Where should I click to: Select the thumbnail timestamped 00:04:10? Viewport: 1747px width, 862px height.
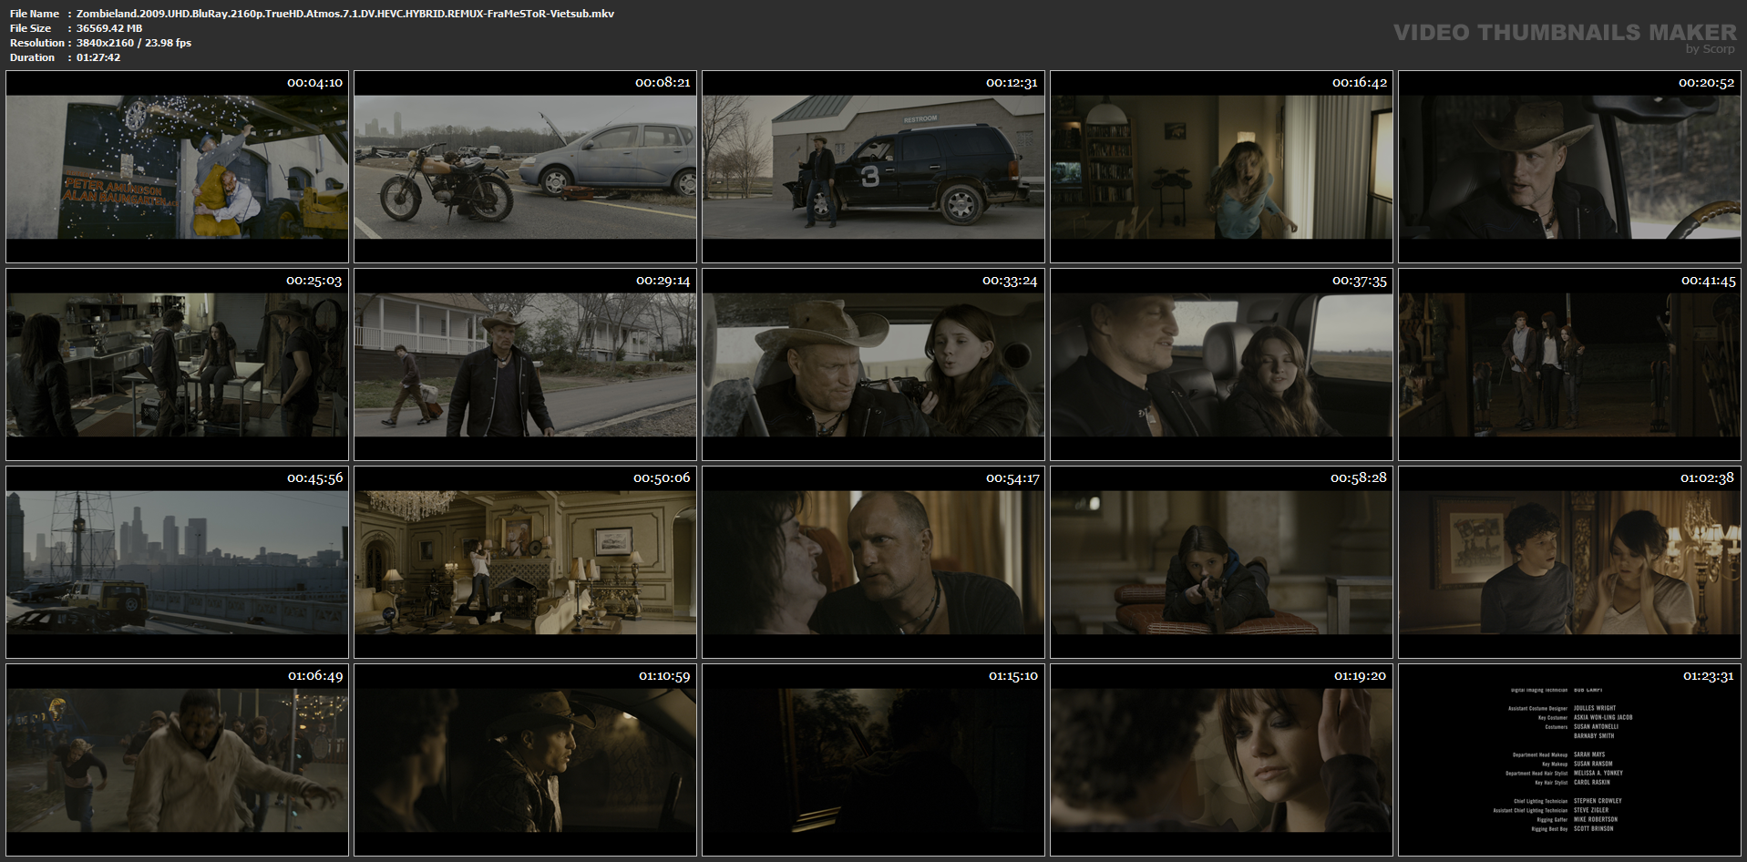[x=177, y=167]
